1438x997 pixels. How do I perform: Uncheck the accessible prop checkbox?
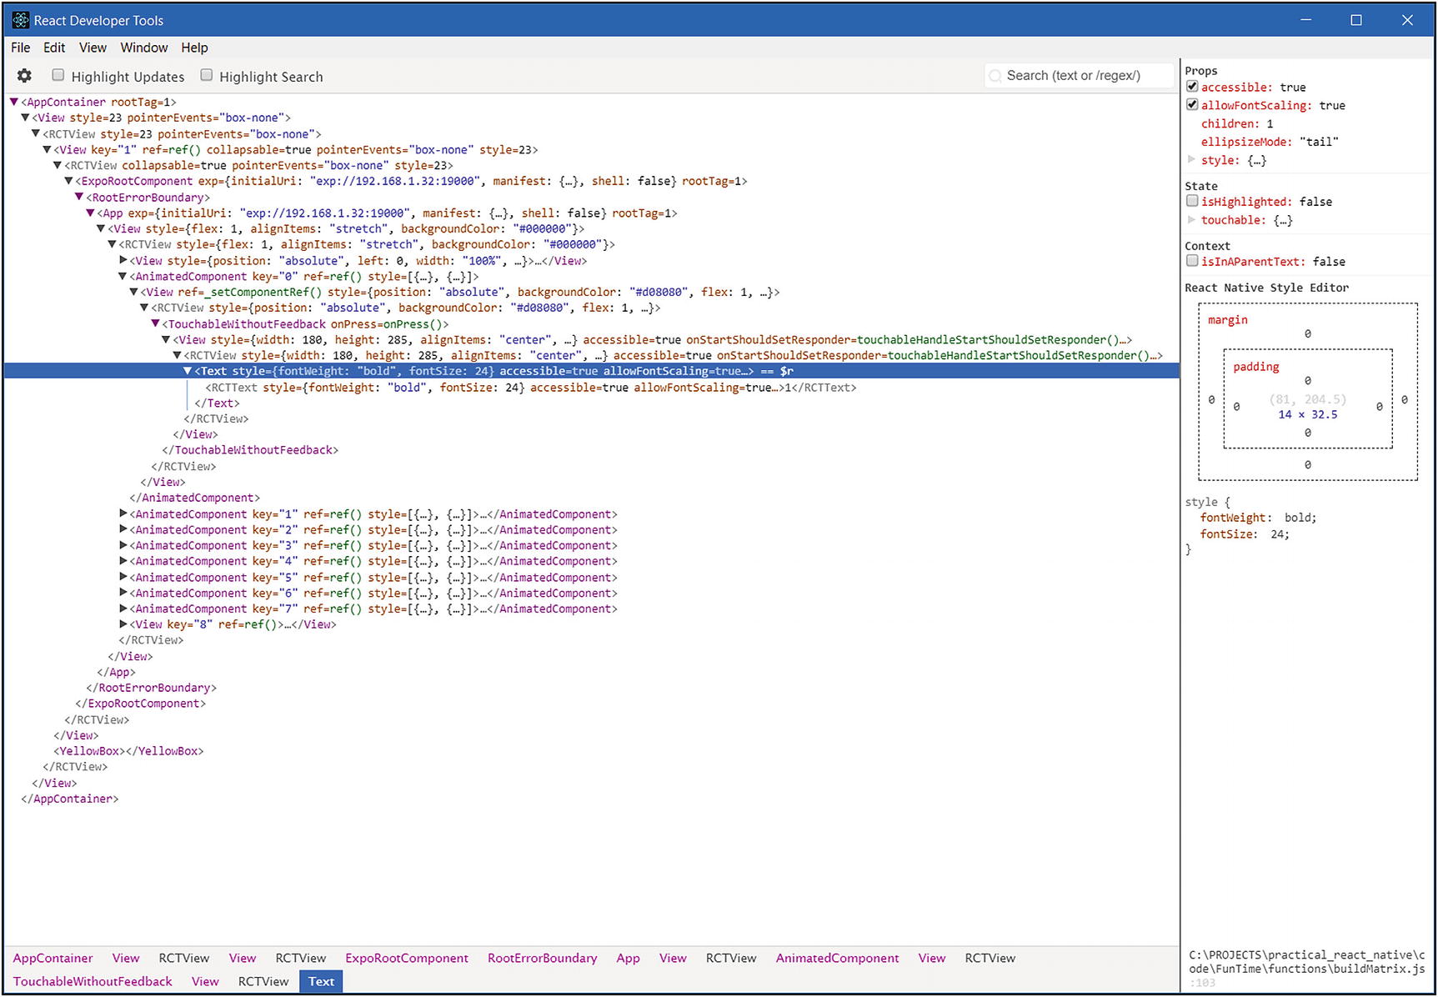[1192, 85]
